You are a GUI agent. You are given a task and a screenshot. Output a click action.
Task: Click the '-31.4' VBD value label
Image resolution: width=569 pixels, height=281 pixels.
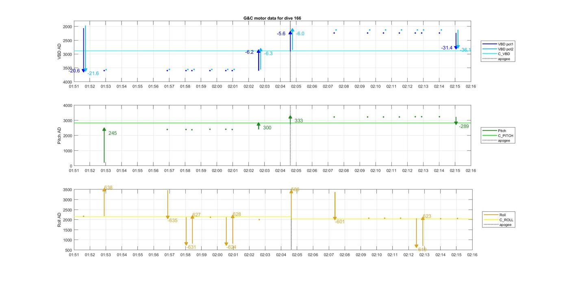[x=447, y=48]
